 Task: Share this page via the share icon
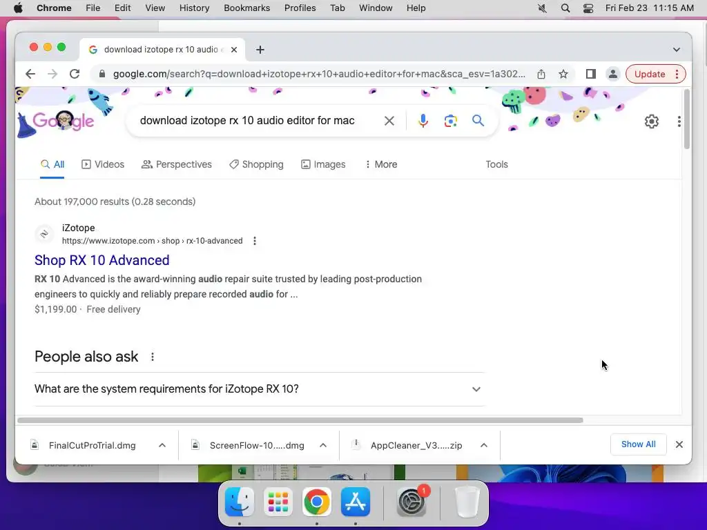pyautogui.click(x=541, y=74)
